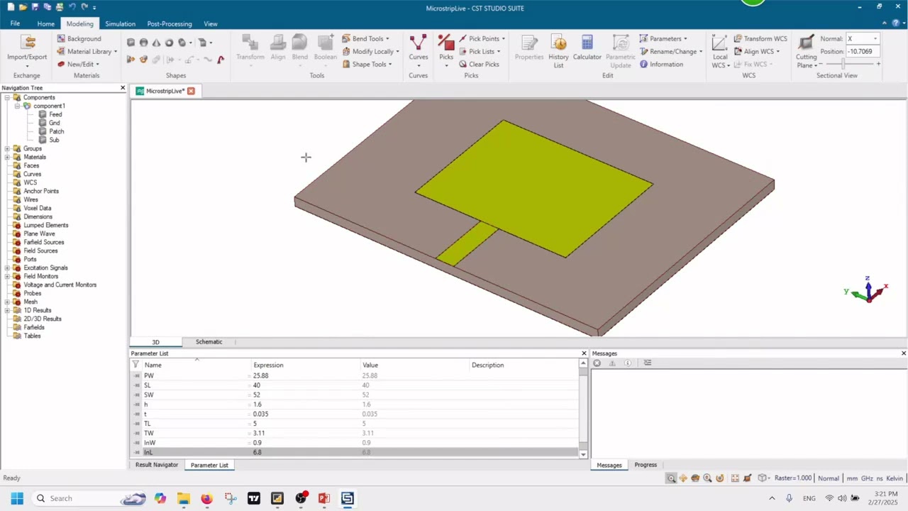Switch to the Simulation ribbon tab
The height and width of the screenshot is (511, 908).
tap(120, 23)
